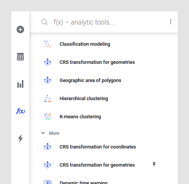Click the Hierarchical clustering icon
189x184 pixels.
(x=48, y=98)
